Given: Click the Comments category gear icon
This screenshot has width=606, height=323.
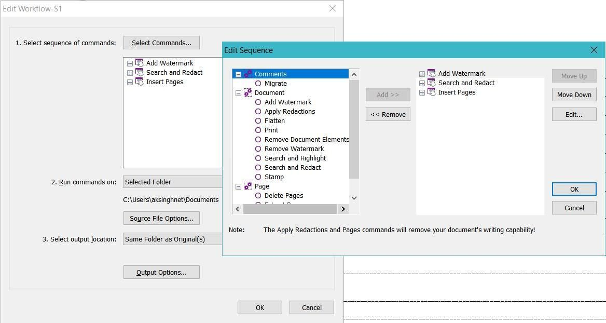Looking at the screenshot, I should pos(248,74).
